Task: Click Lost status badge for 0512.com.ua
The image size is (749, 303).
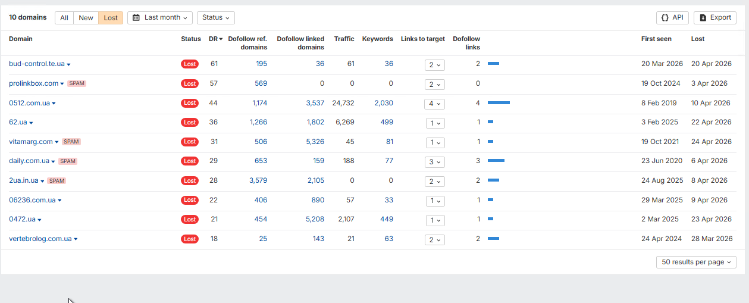Action: (x=190, y=103)
